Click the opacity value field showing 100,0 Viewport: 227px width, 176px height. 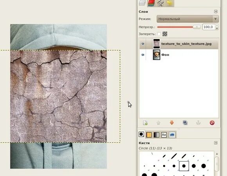pyautogui.click(x=209, y=27)
